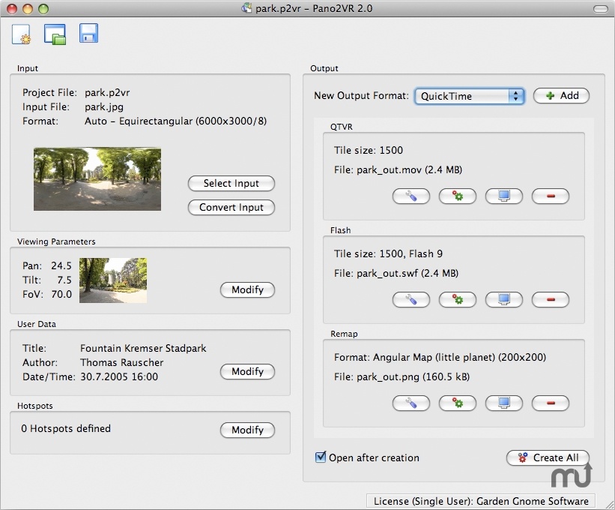Remove the QTVR output with minus icon

pyautogui.click(x=550, y=196)
